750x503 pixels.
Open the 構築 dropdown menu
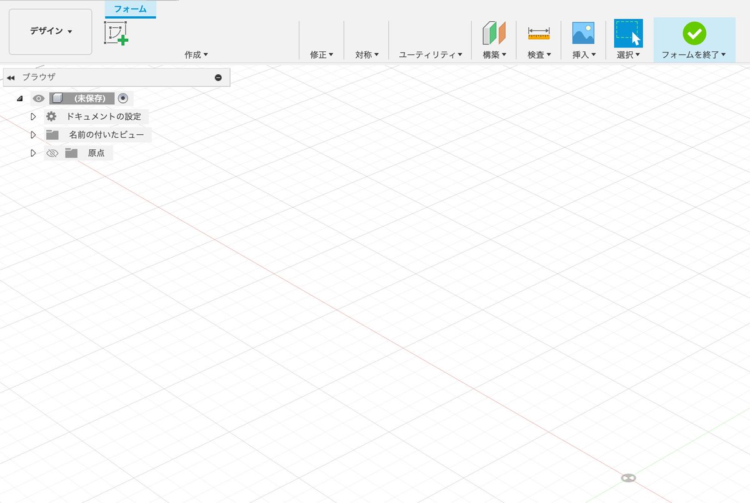[x=494, y=55]
